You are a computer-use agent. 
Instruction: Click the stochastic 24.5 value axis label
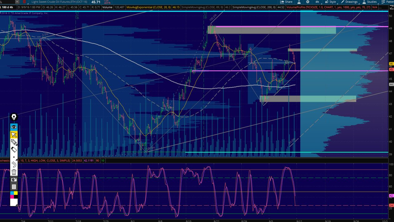pyautogui.click(x=391, y=205)
